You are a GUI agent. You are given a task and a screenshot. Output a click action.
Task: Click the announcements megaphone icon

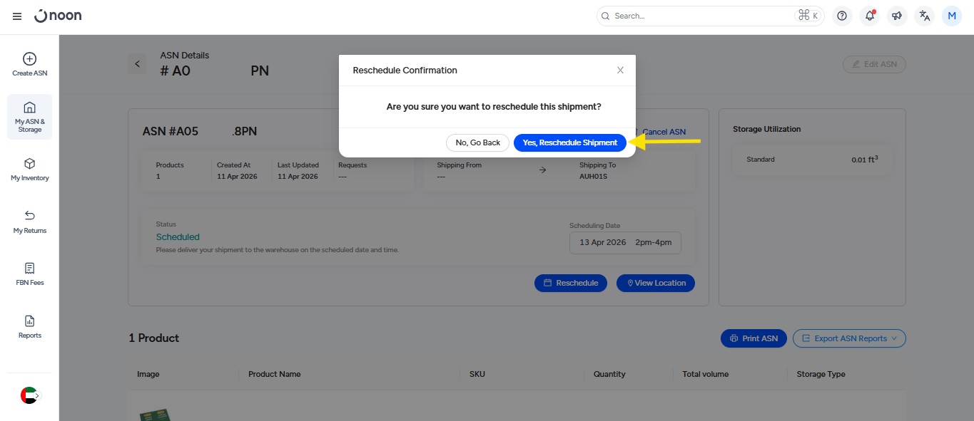[x=897, y=16]
